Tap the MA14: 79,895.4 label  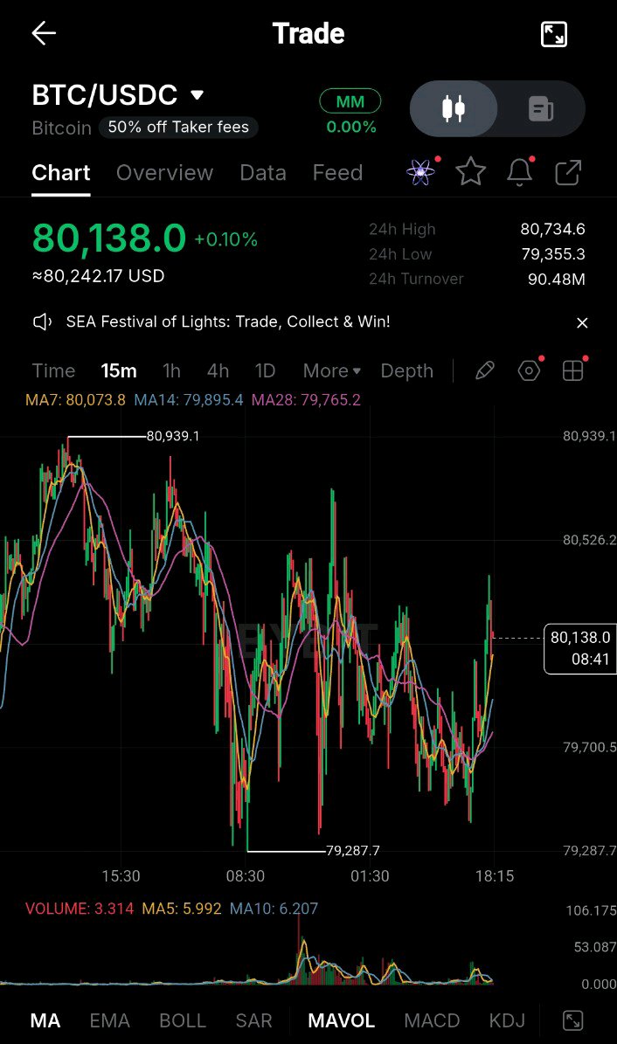189,400
